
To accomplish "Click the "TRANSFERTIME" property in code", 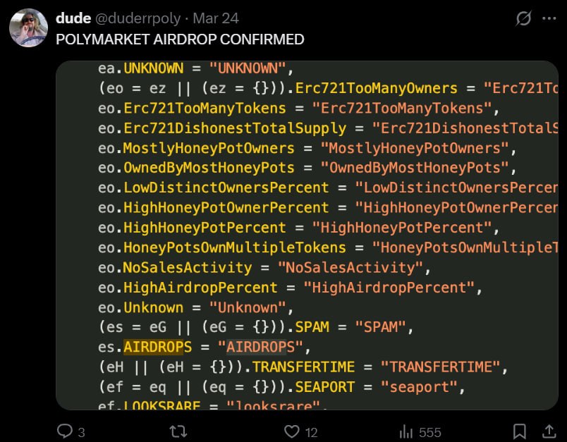I will pyautogui.click(x=303, y=367).
